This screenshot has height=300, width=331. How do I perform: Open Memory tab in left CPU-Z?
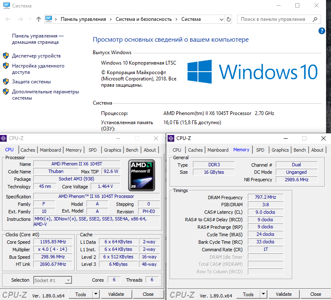74,150
